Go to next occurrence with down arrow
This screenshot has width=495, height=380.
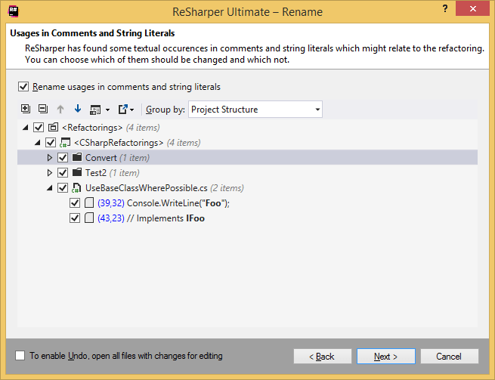tap(77, 110)
